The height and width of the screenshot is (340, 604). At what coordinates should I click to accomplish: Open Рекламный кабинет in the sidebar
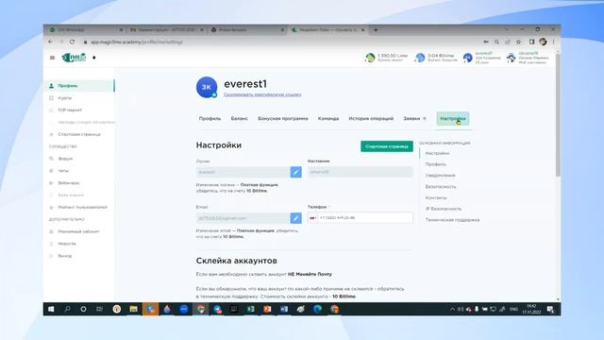(79, 231)
